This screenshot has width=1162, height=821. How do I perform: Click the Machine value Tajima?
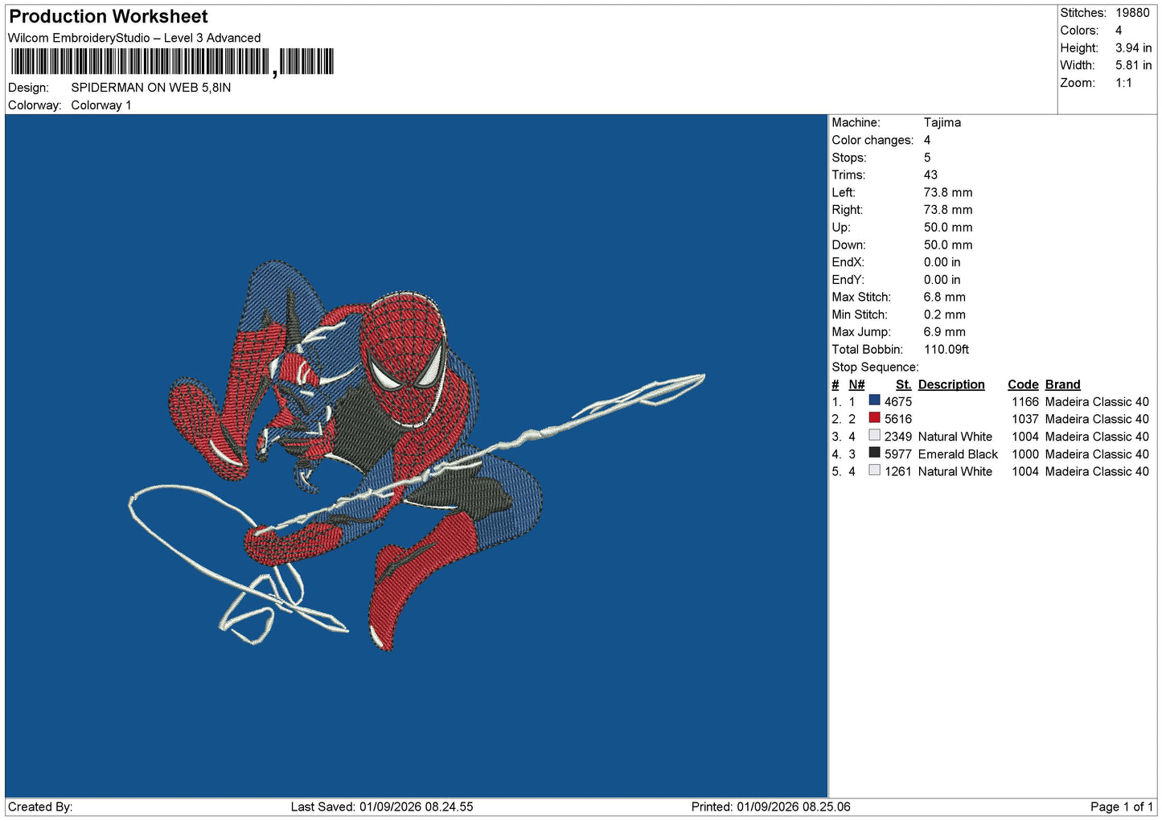point(942,122)
